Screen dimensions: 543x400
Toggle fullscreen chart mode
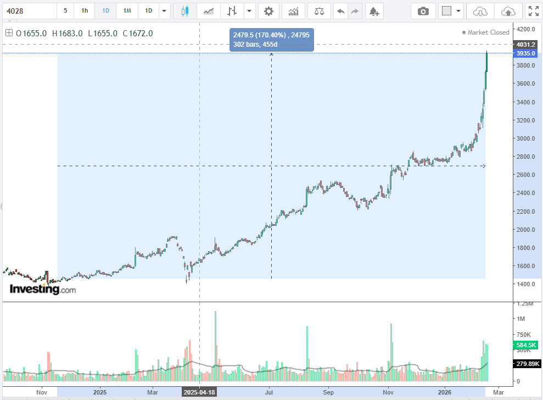[x=533, y=11]
